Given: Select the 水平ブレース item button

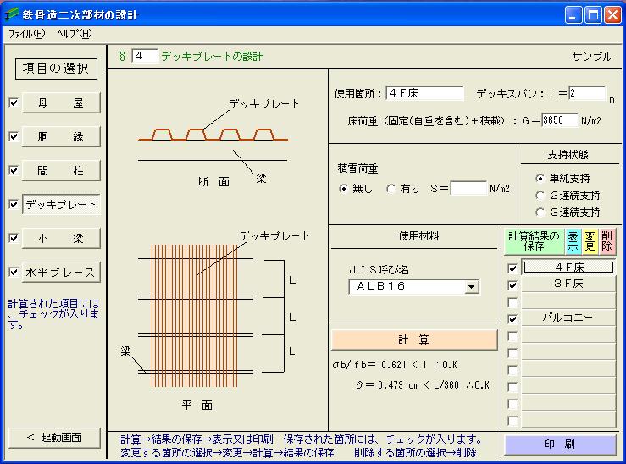Looking at the screenshot, I should [x=61, y=273].
